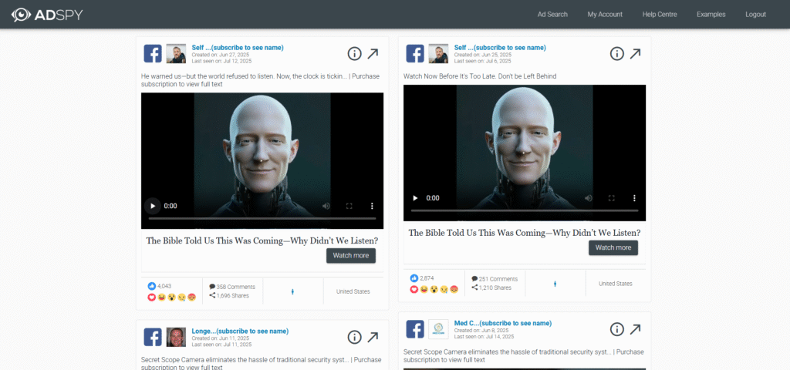Open the Longe... advertiser avatar
The image size is (790, 370).
click(x=176, y=337)
